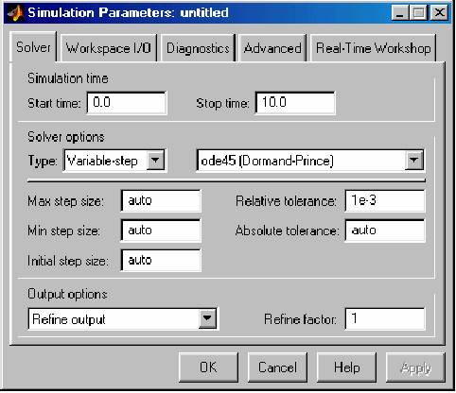Viewport: 456px width, 393px height.
Task: Click the Min step size field
Action: click(161, 231)
